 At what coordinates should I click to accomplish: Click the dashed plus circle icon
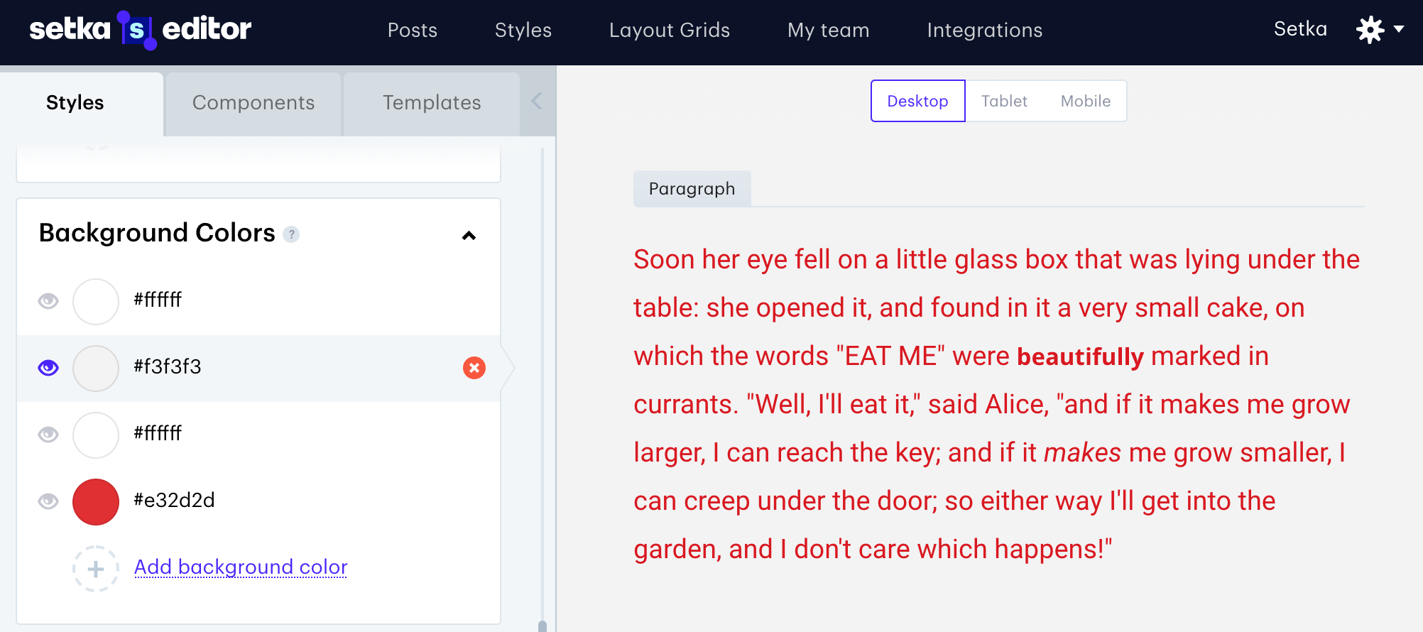(x=96, y=569)
